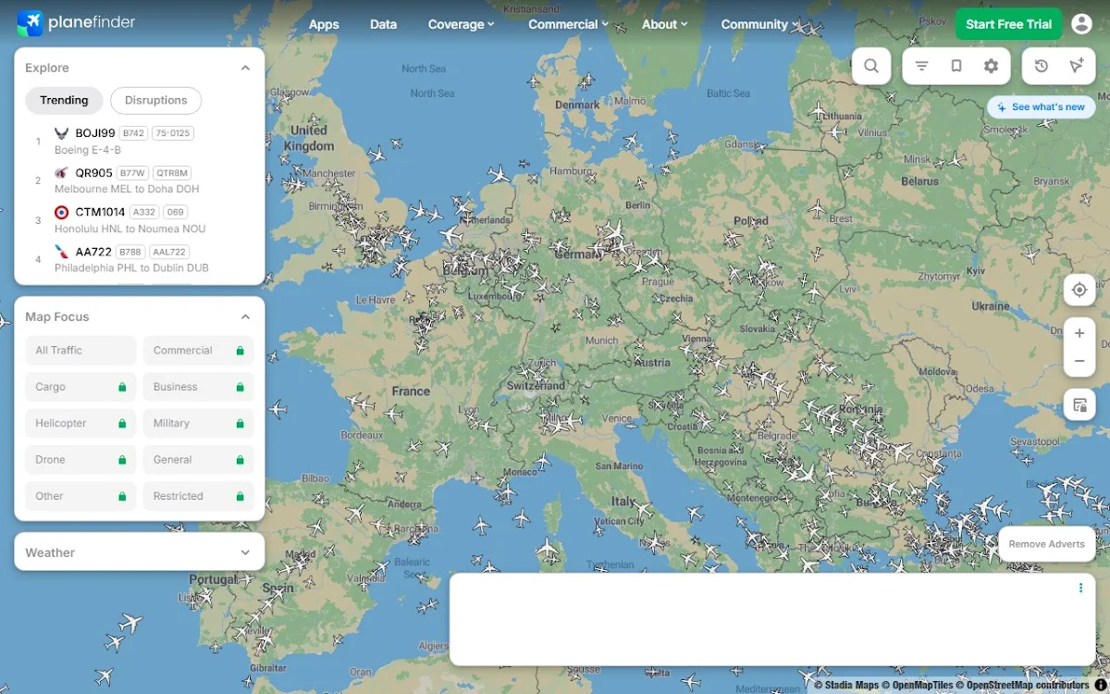Screen dimensions: 1110x694
Task: Select the locked Military focus option
Action: pyautogui.click(x=198, y=423)
